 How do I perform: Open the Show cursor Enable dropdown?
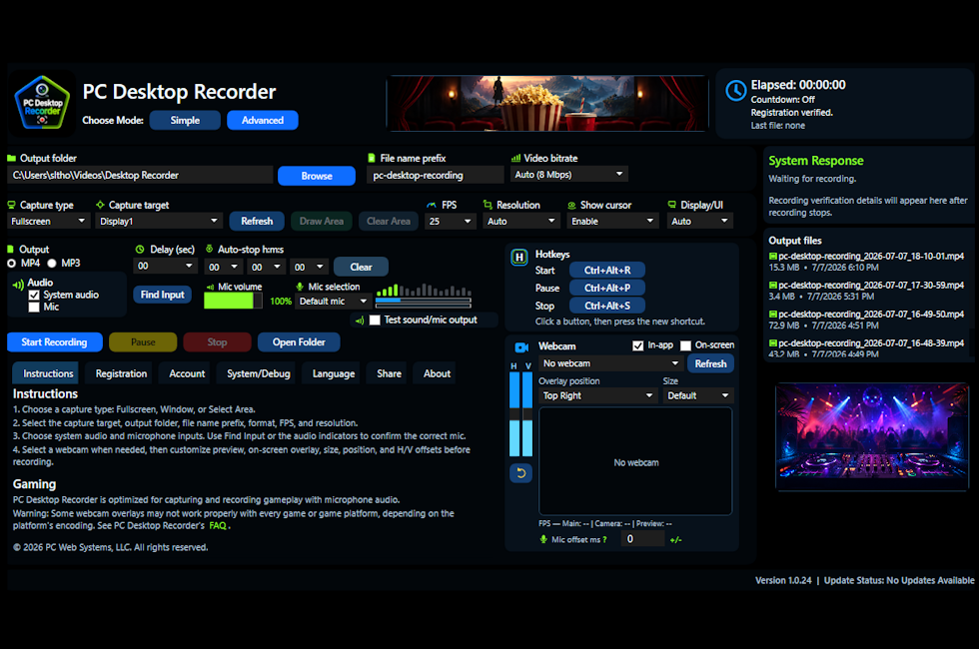click(x=612, y=222)
